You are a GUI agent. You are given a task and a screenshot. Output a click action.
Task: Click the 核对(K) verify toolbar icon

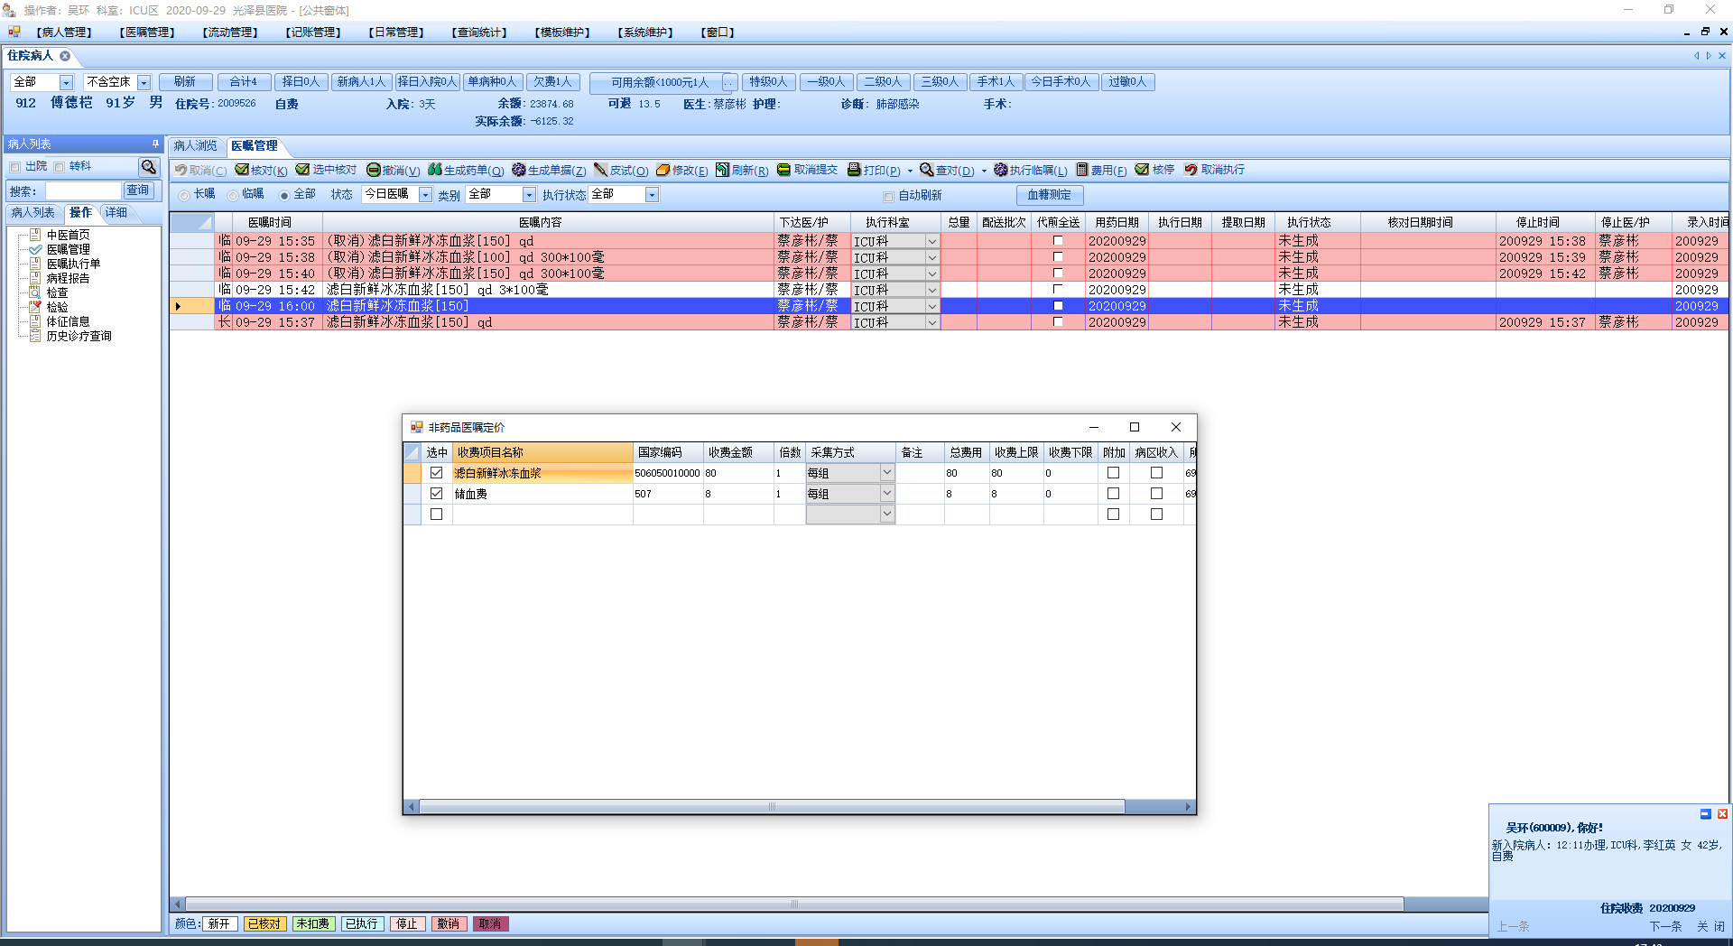tap(242, 170)
